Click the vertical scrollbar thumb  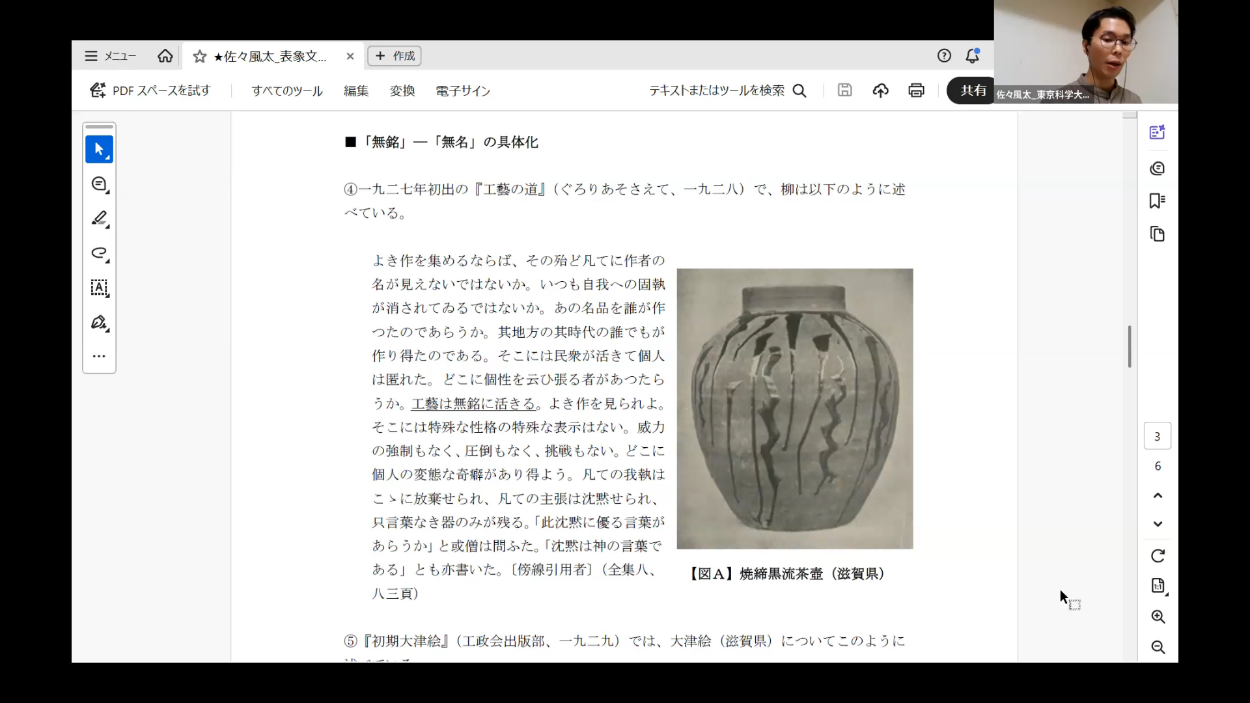(1130, 346)
